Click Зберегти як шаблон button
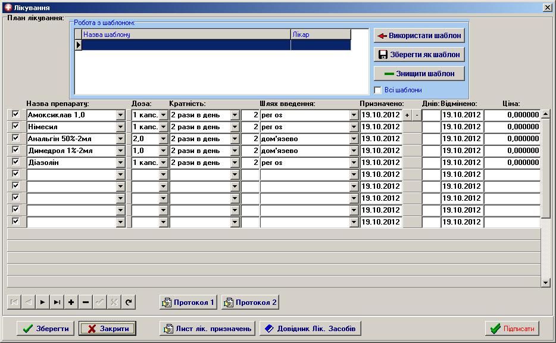The image size is (556, 343). pyautogui.click(x=419, y=55)
